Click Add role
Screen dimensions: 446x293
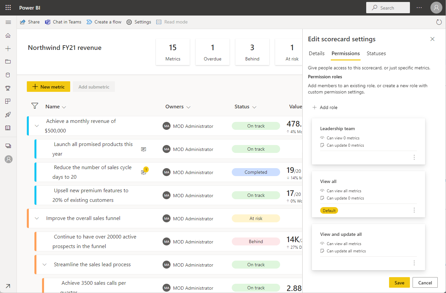click(x=325, y=107)
